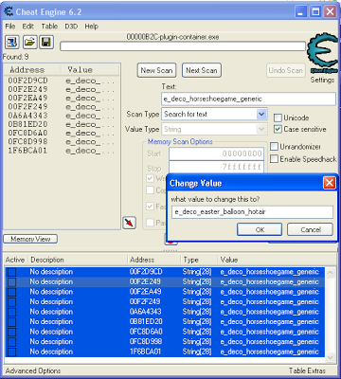Image resolution: width=341 pixels, height=379 pixels.
Task: Enable the Speedhack checkbox
Action: tap(274, 159)
